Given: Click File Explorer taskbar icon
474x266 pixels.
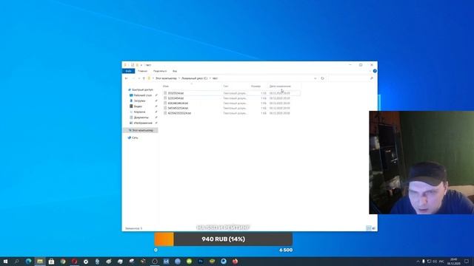Looking at the screenshot, I should click(40, 262).
